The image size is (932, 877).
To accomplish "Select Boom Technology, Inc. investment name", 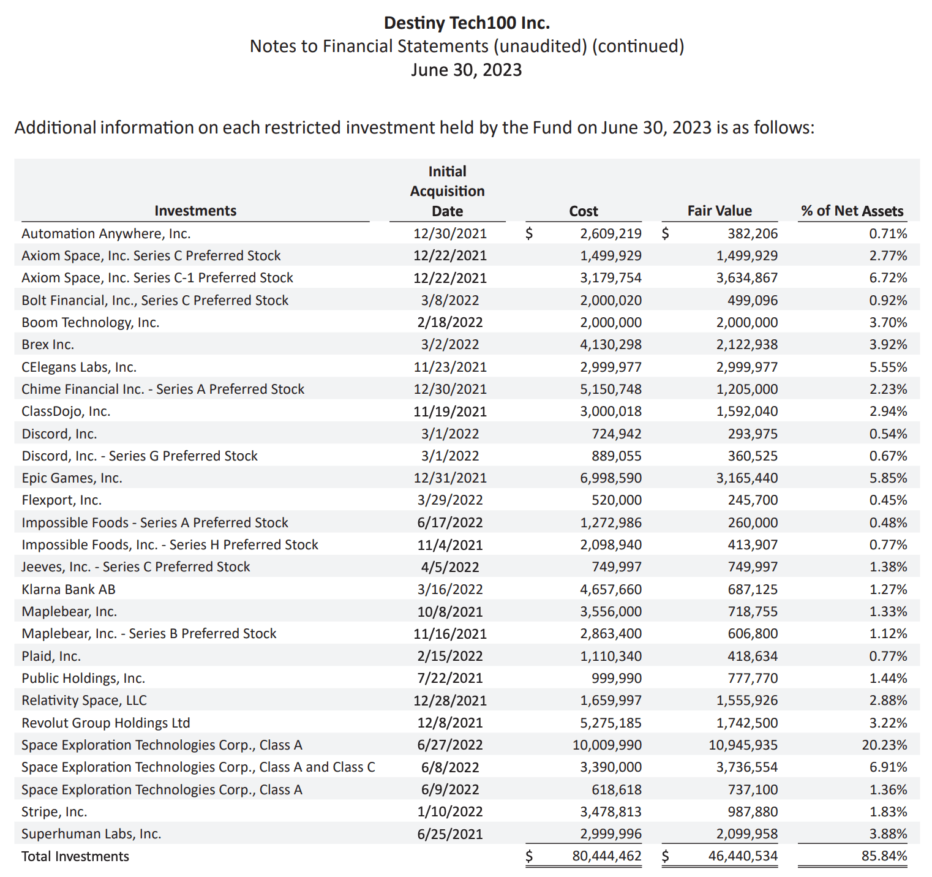I will 90,322.
